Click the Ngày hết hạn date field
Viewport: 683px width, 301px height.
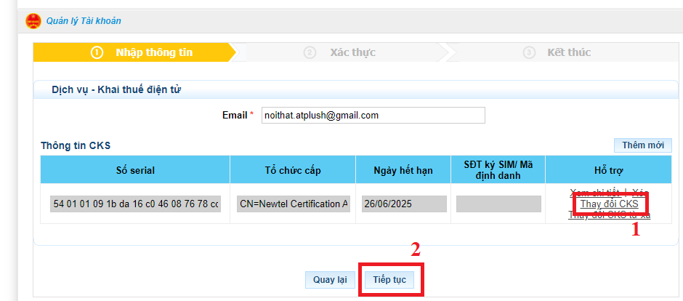click(404, 204)
